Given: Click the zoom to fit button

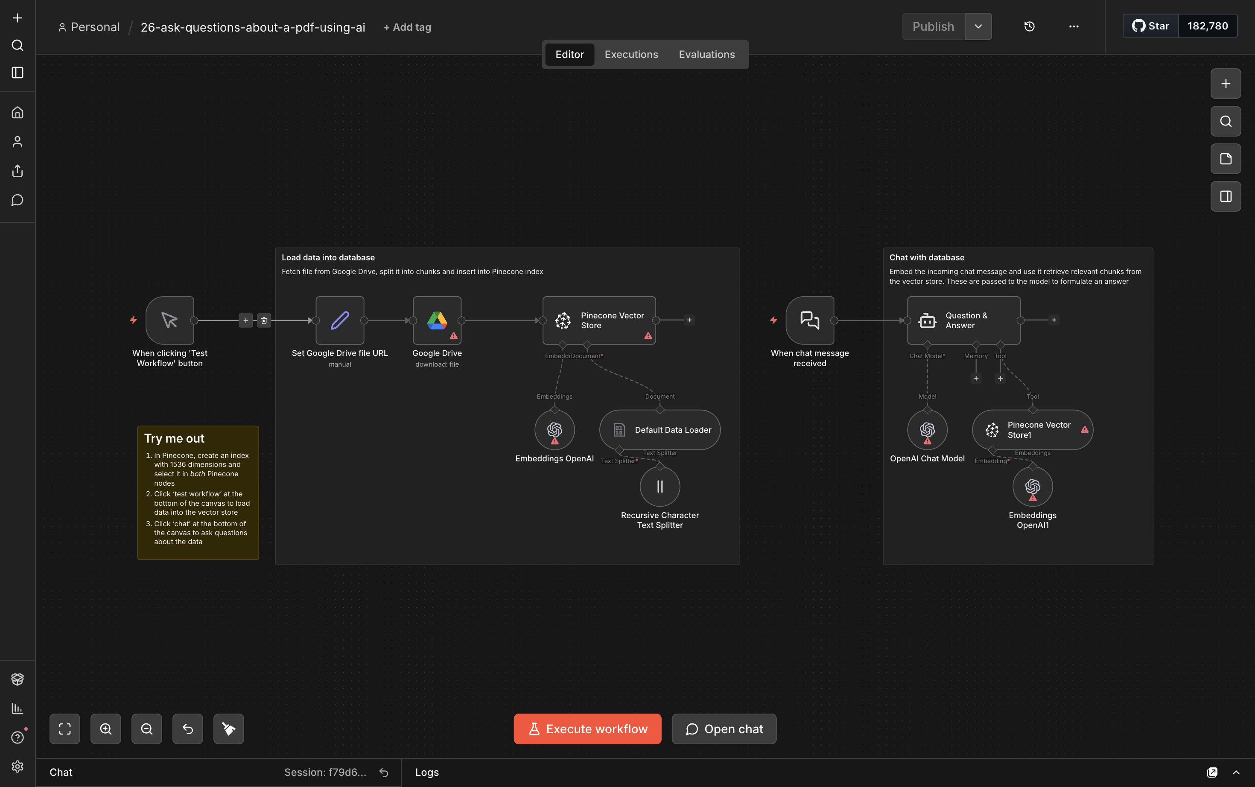Looking at the screenshot, I should [64, 729].
